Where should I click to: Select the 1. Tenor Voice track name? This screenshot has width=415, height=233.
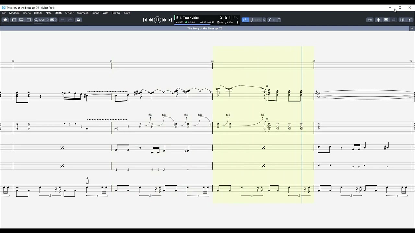point(189,18)
